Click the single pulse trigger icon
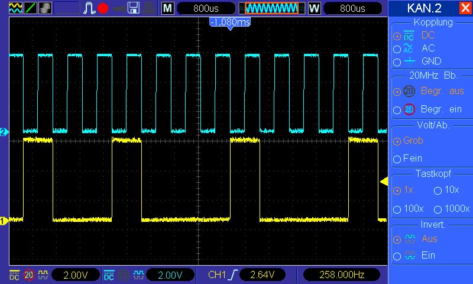The image size is (473, 284). tap(89, 8)
